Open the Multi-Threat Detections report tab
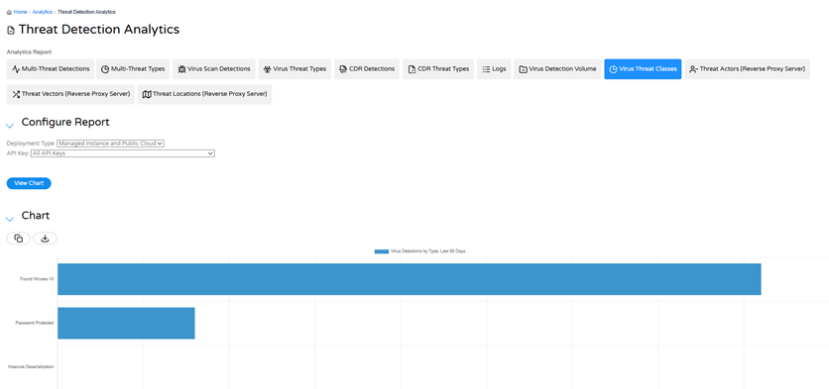Viewport: 829px width, 389px height. click(51, 69)
